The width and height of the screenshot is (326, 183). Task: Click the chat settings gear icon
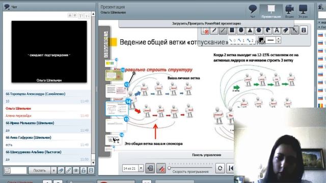pos(75,15)
